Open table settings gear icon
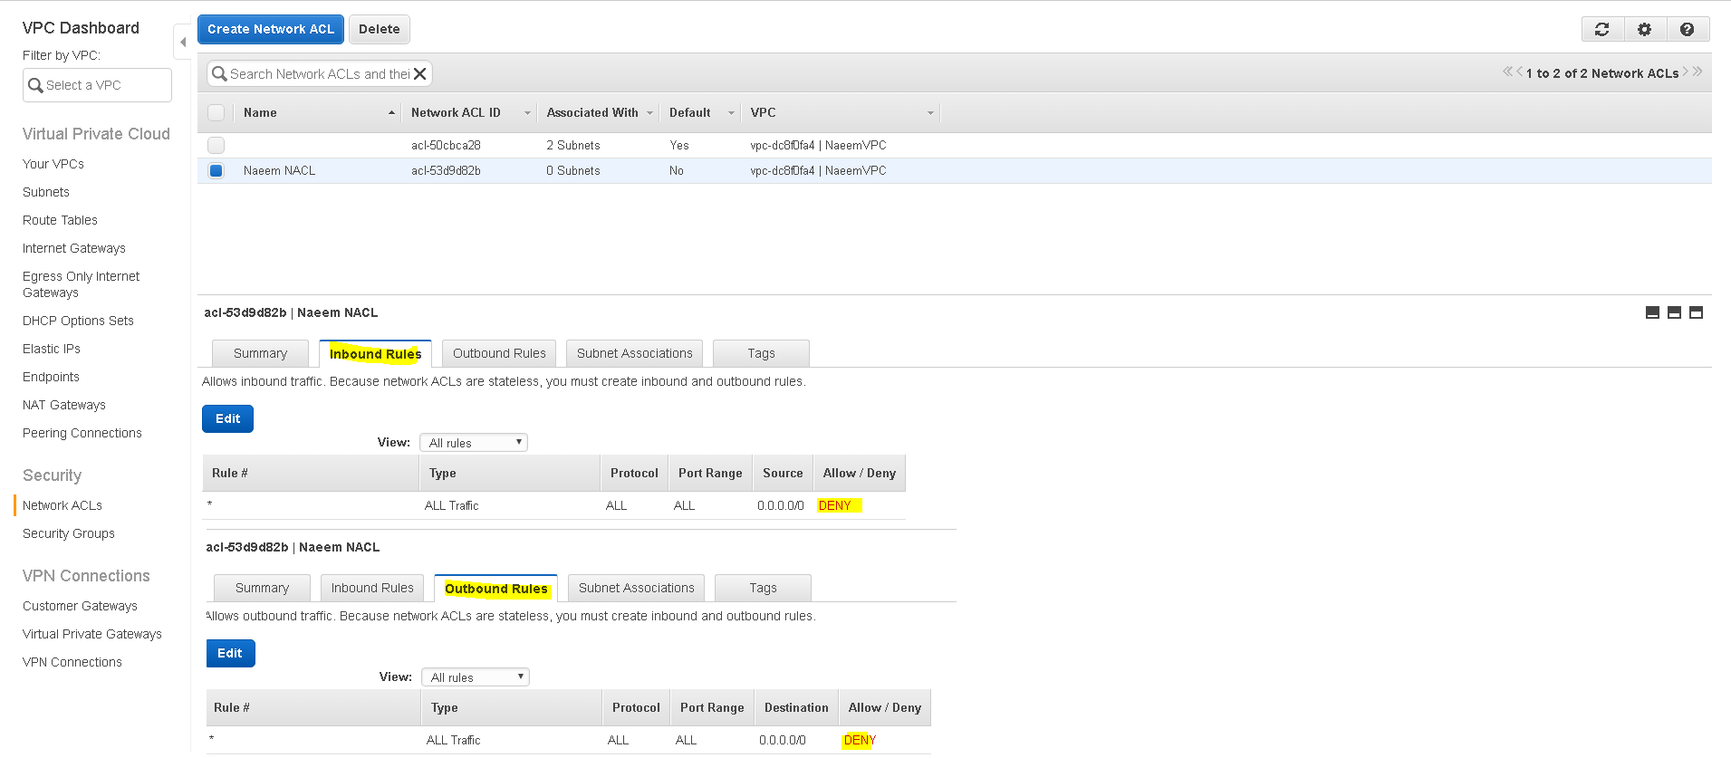The image size is (1731, 758). click(1645, 29)
